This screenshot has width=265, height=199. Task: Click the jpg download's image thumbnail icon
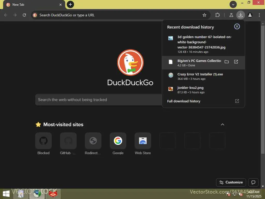(x=171, y=38)
